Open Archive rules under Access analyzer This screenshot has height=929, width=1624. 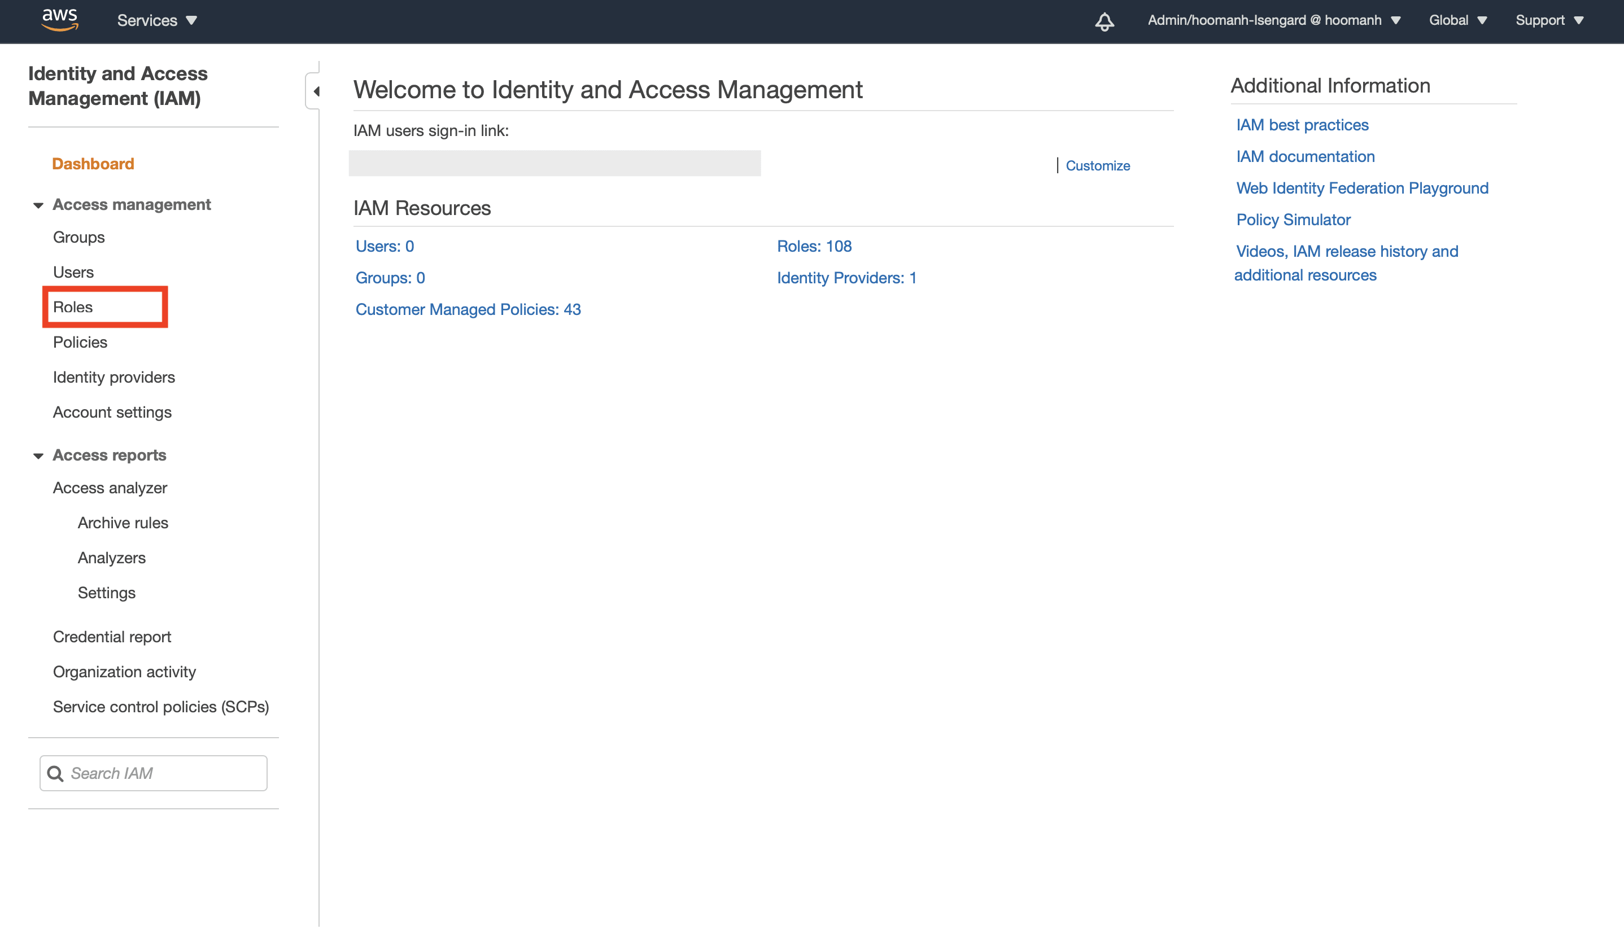[x=123, y=523]
